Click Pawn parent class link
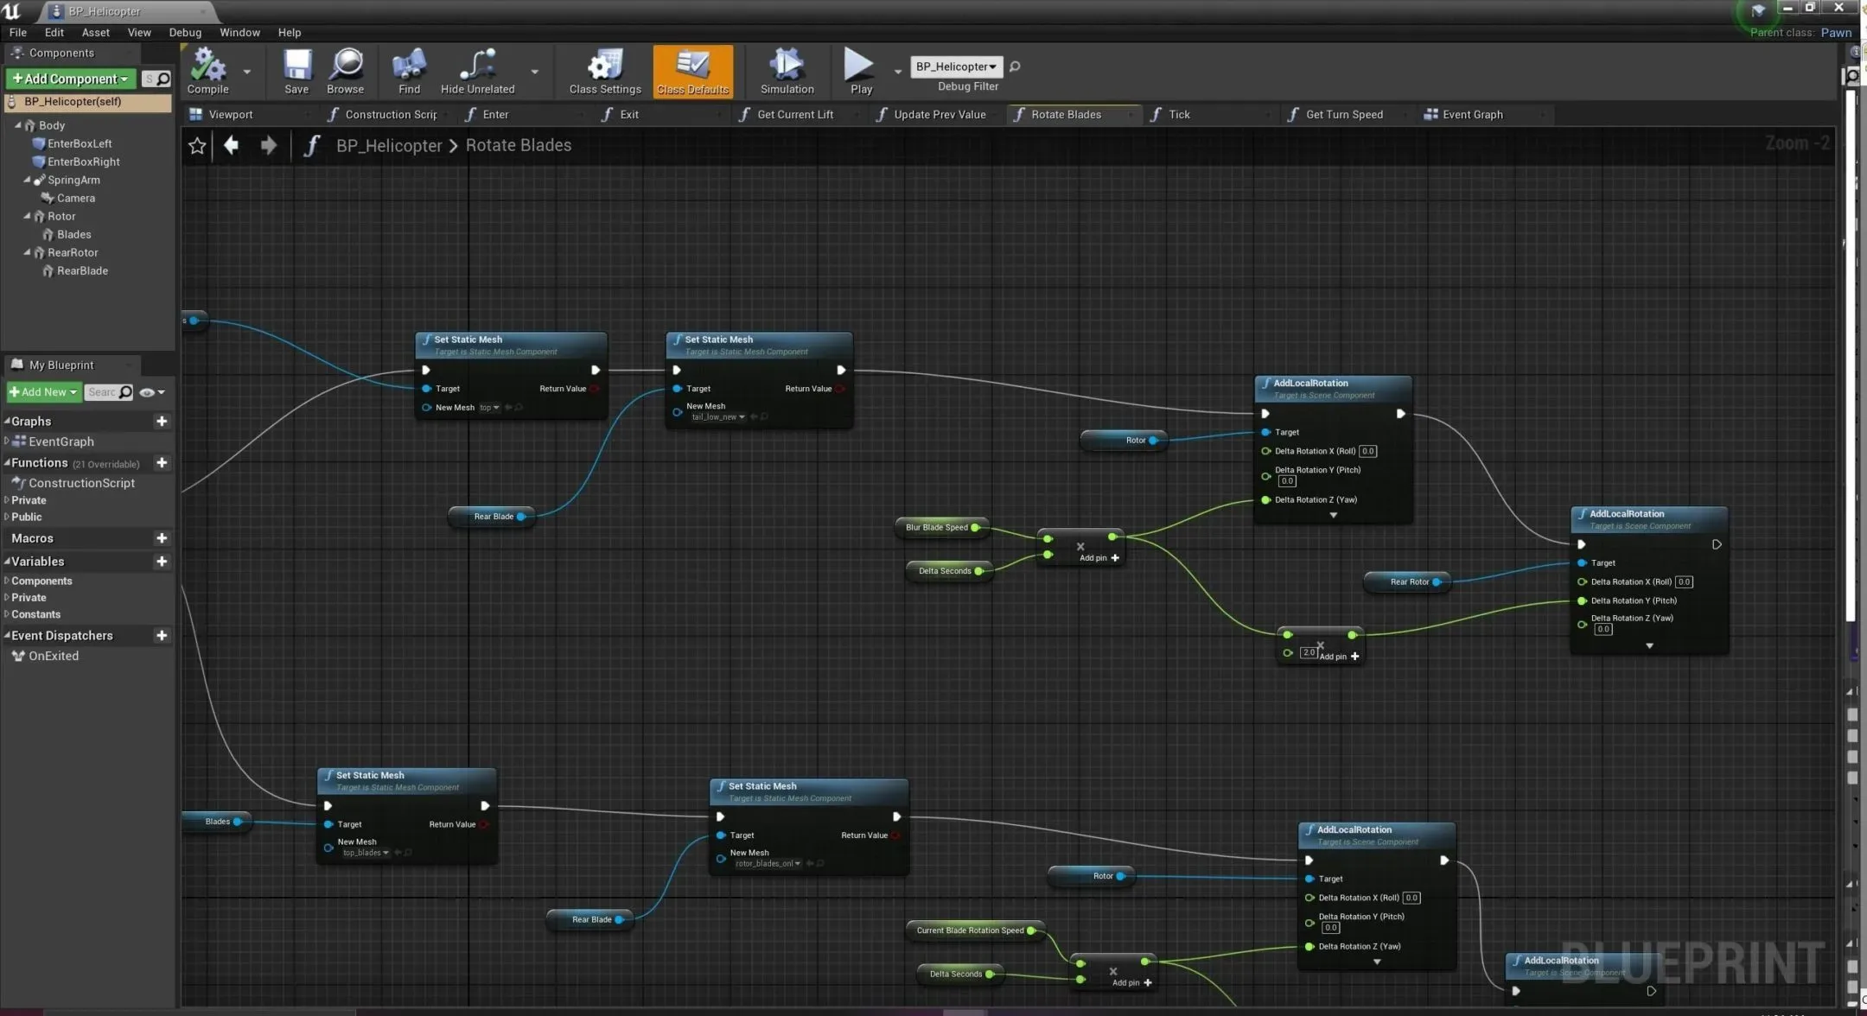This screenshot has height=1016, width=1867. pyautogui.click(x=1836, y=32)
